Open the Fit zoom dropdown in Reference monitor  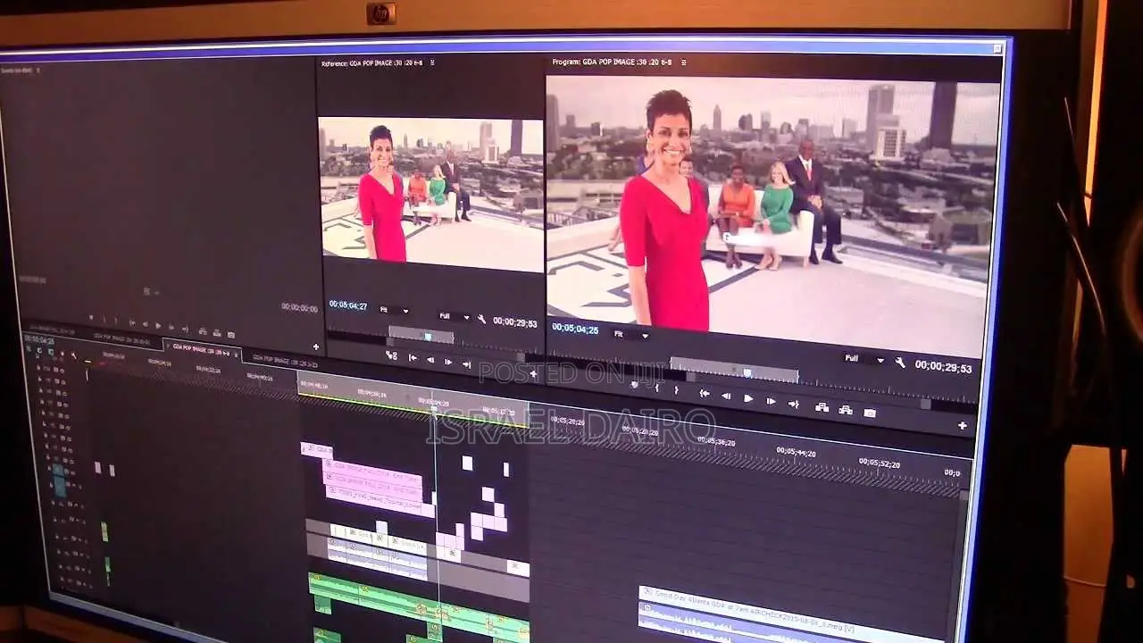click(395, 310)
